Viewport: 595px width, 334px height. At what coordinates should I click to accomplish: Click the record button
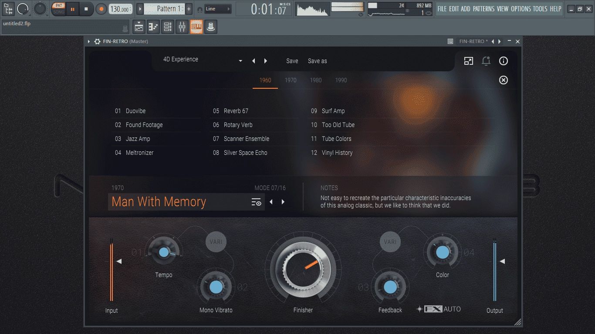tap(101, 9)
